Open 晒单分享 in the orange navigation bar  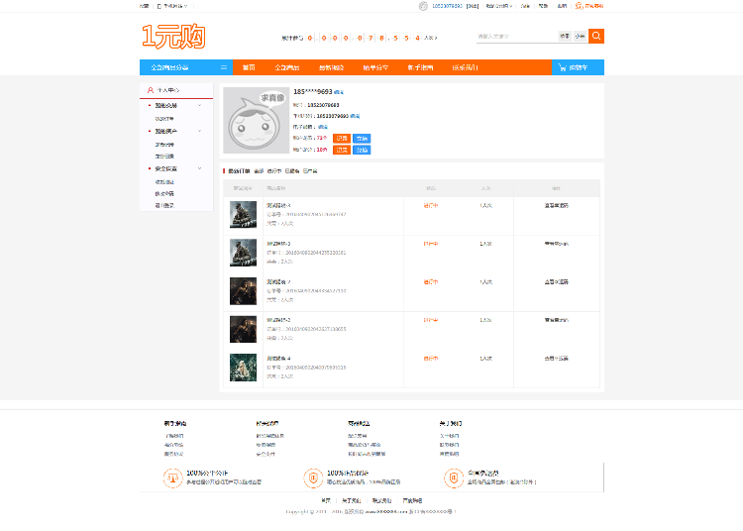pyautogui.click(x=375, y=67)
